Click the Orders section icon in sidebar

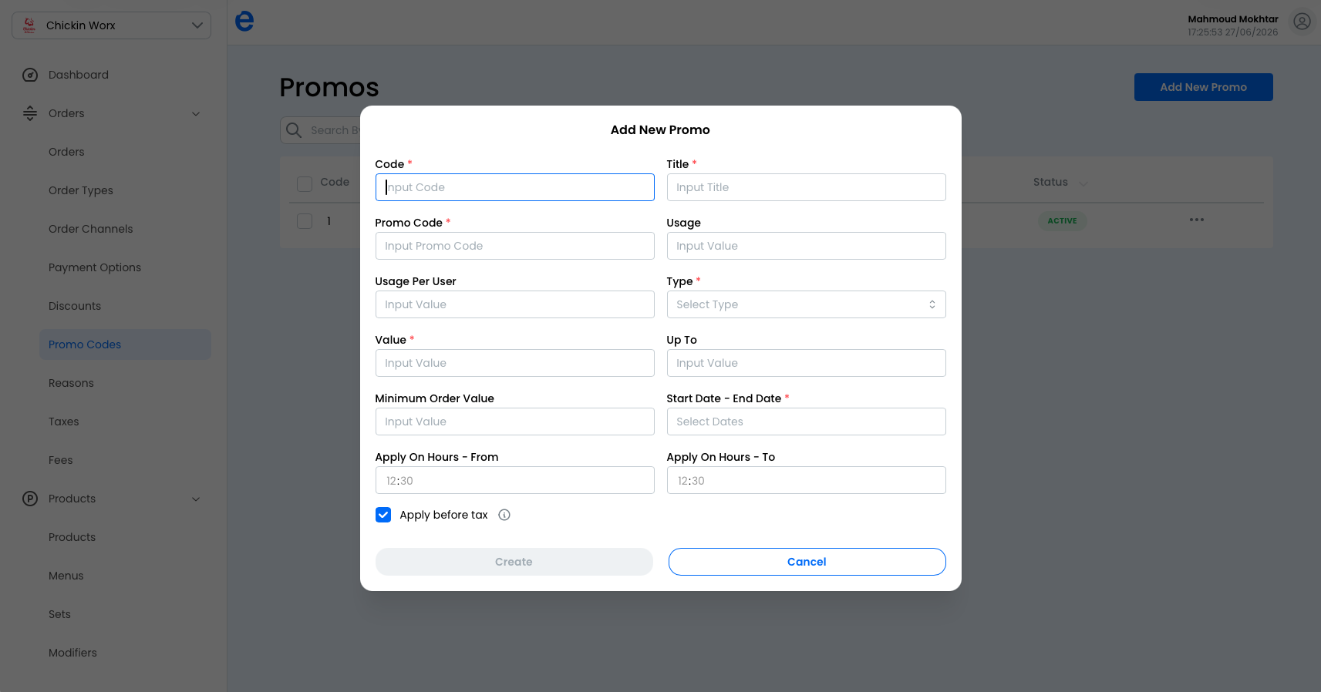click(x=30, y=113)
